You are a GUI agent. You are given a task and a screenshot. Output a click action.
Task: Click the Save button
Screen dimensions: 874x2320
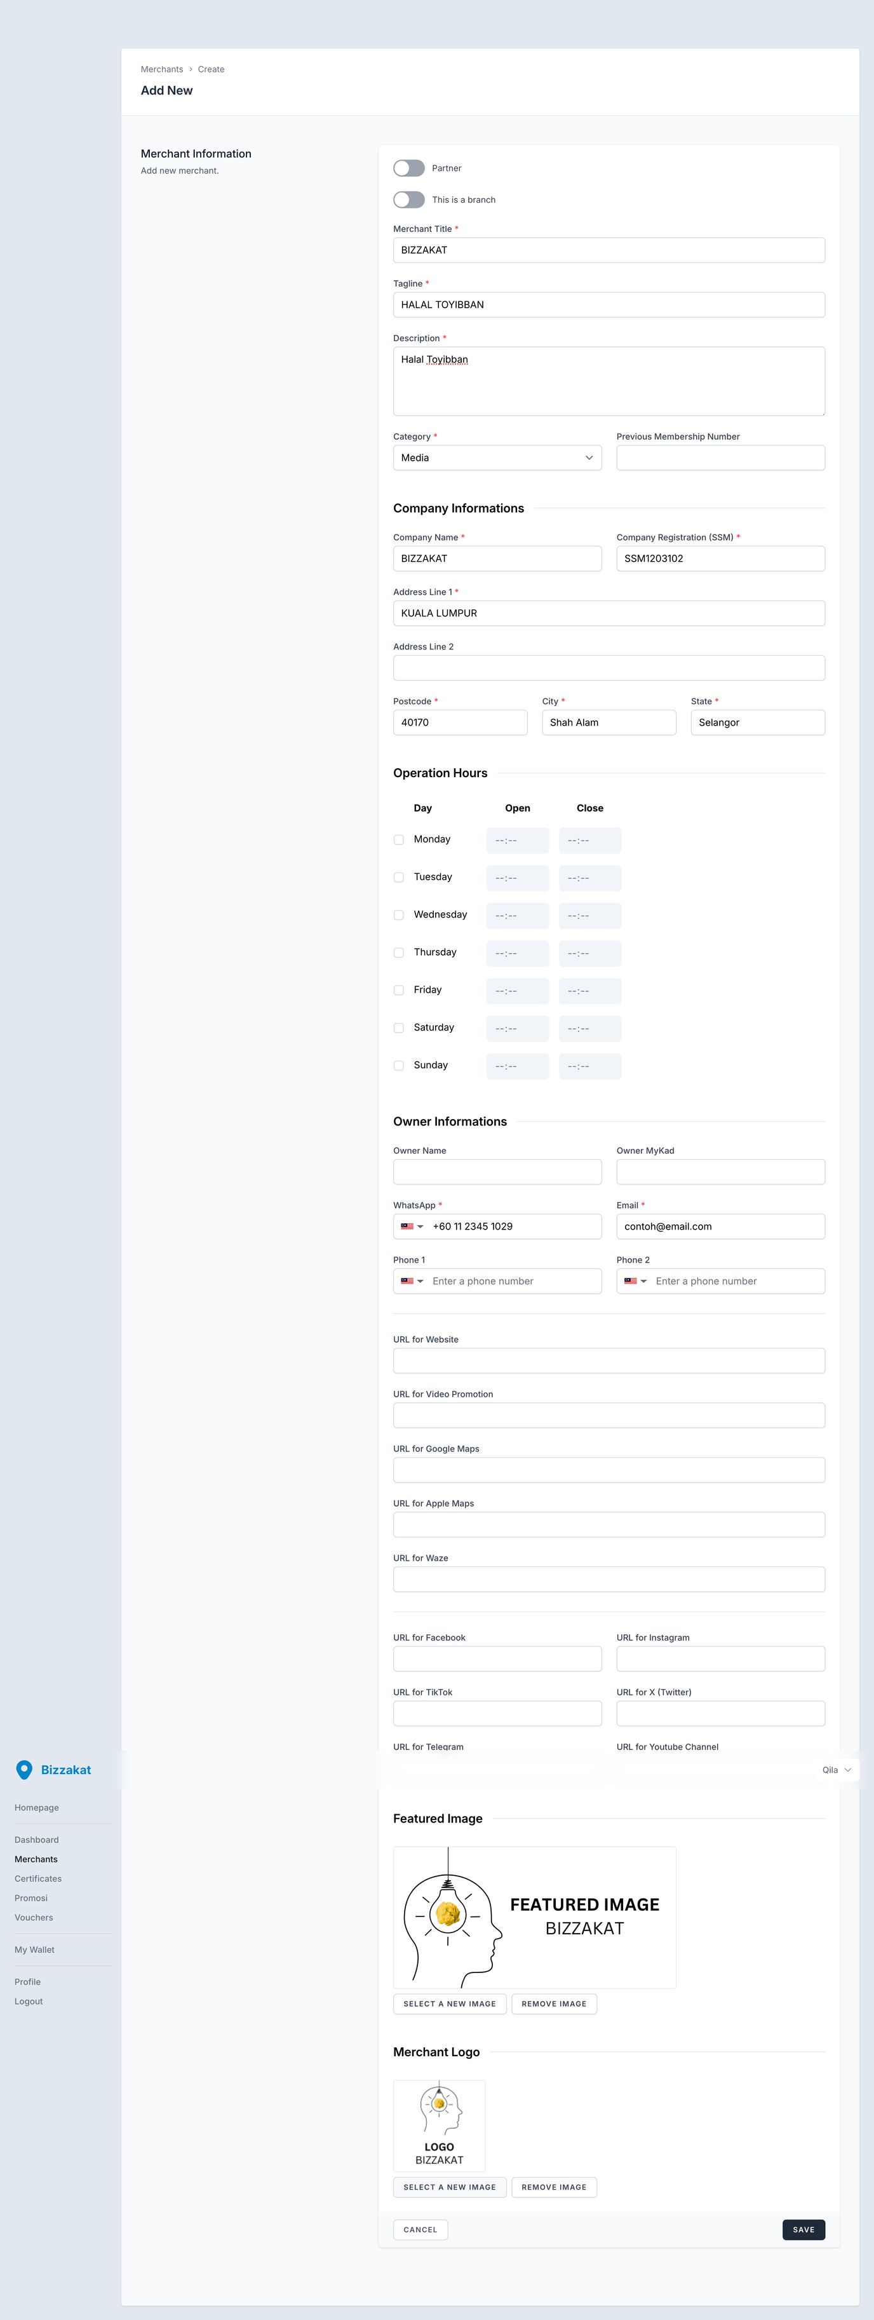[x=803, y=2229]
